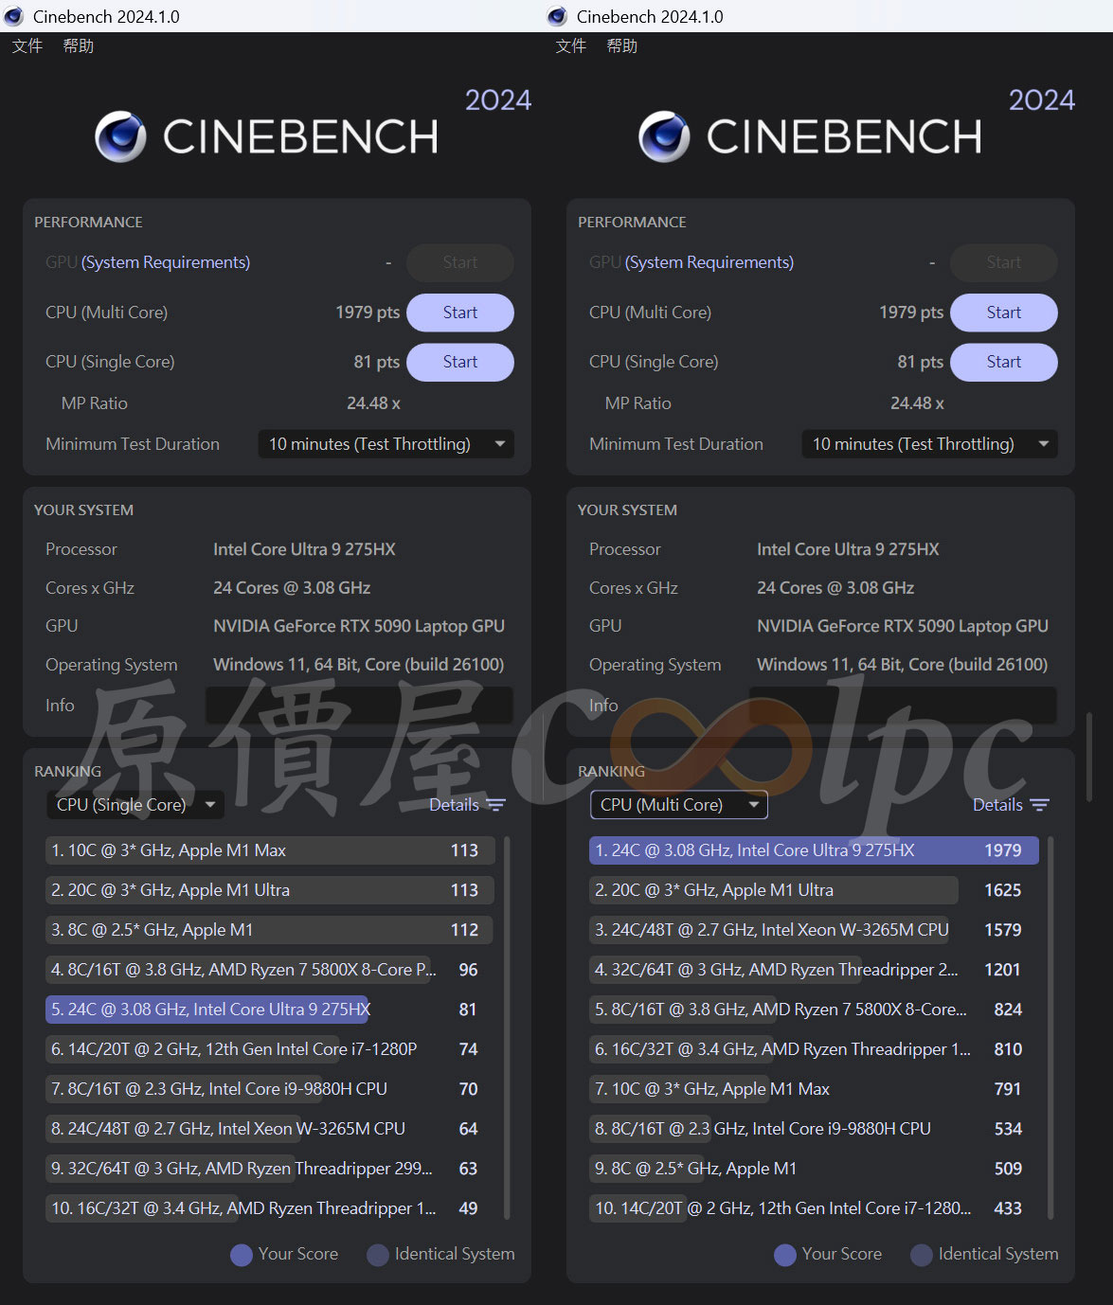
Task: Select the Threadripper row scoring 1201
Action: (x=814, y=970)
